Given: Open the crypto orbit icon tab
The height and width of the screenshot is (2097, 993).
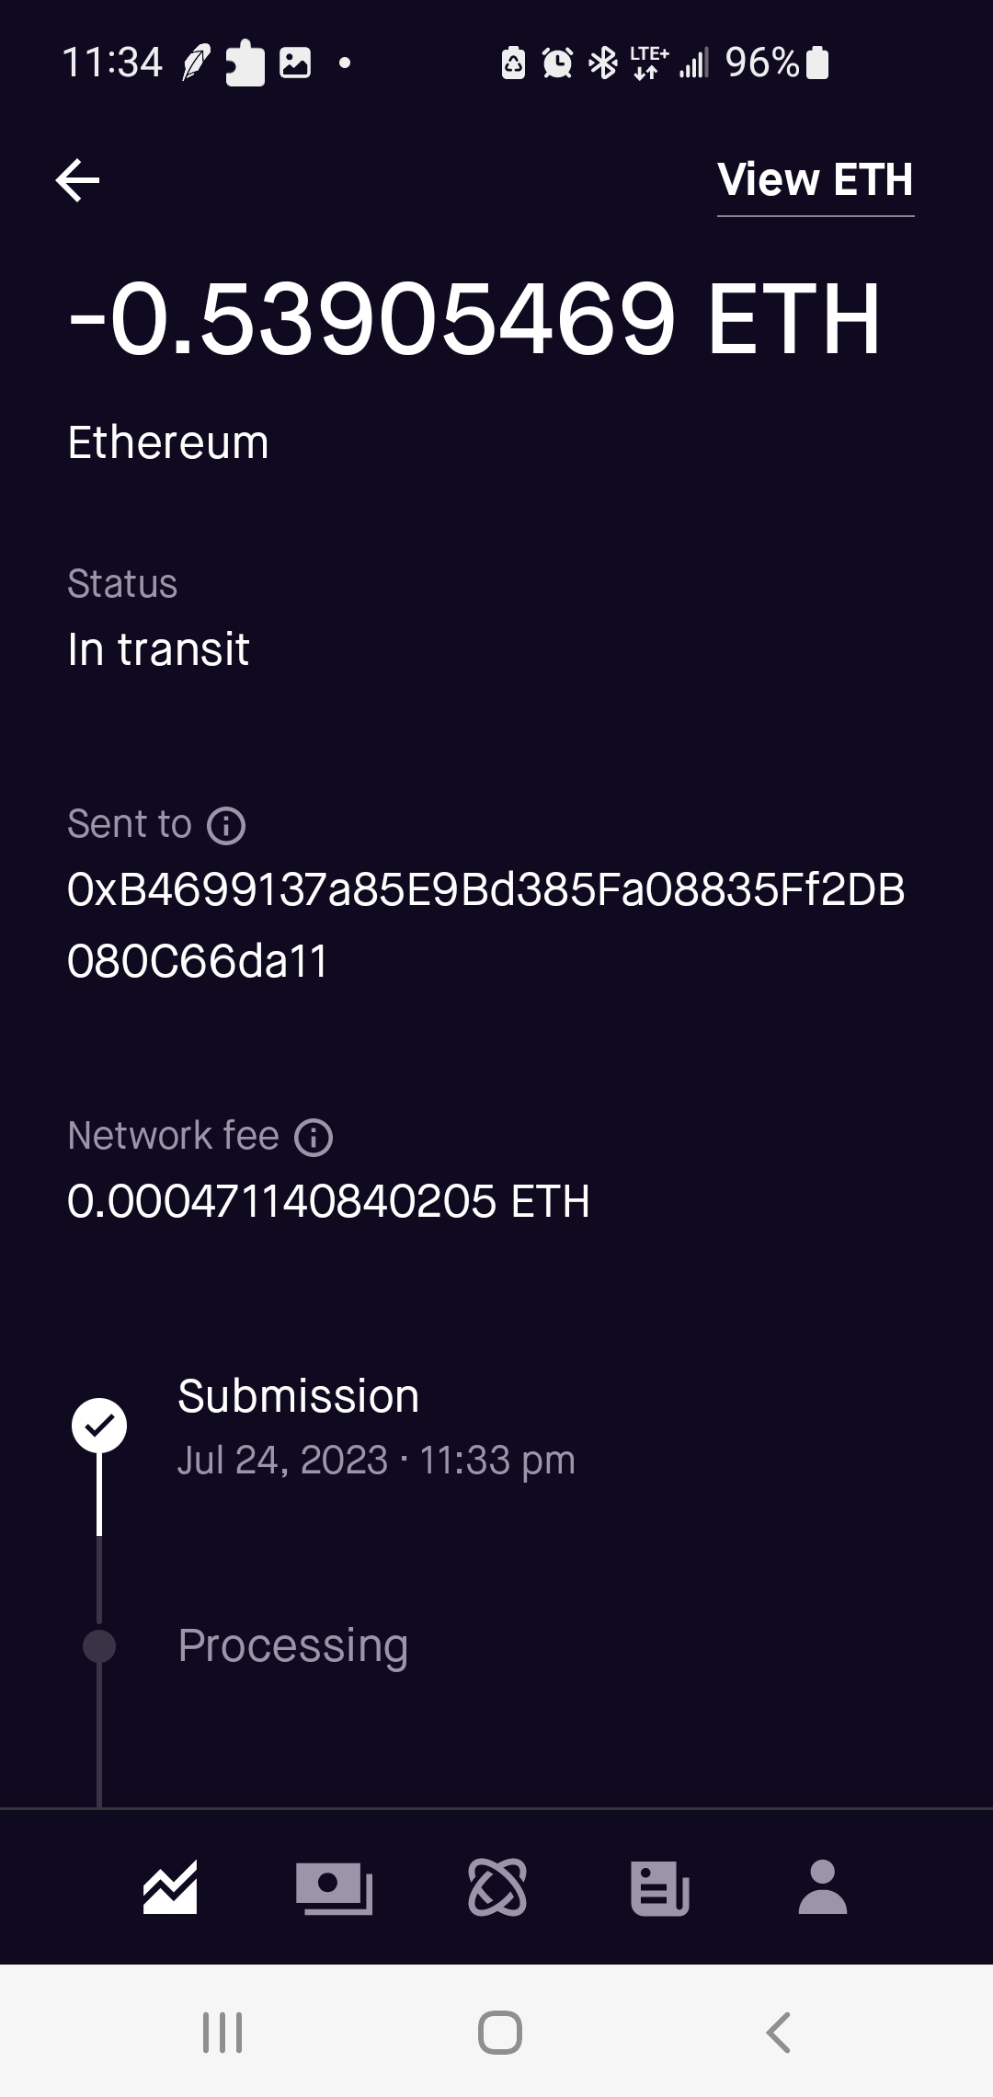Looking at the screenshot, I should tap(497, 1887).
